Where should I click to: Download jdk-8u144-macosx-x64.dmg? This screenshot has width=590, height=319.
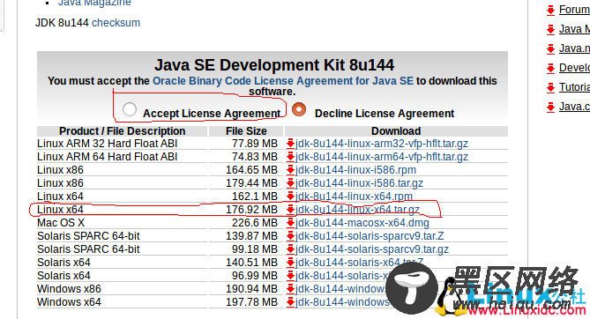(x=362, y=223)
